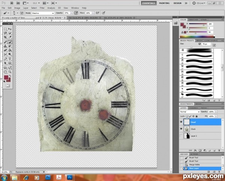Image resolution: width=225 pixels, height=181 pixels.
Task: Open the Flow slider arrow
Action: pyautogui.click(x=93, y=13)
